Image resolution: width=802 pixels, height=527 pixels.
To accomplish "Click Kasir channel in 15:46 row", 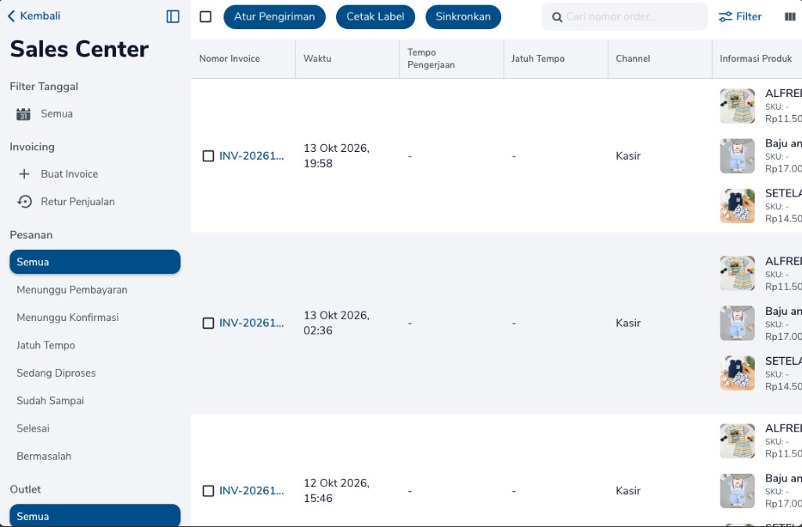I will (x=628, y=491).
